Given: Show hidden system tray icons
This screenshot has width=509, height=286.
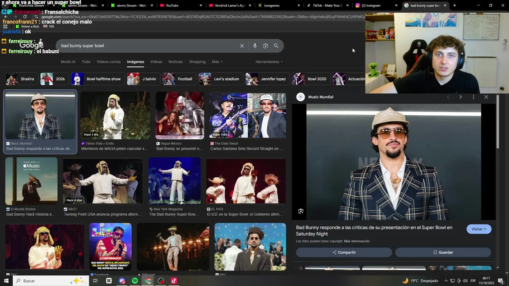Looking at the screenshot, I should 446,281.
